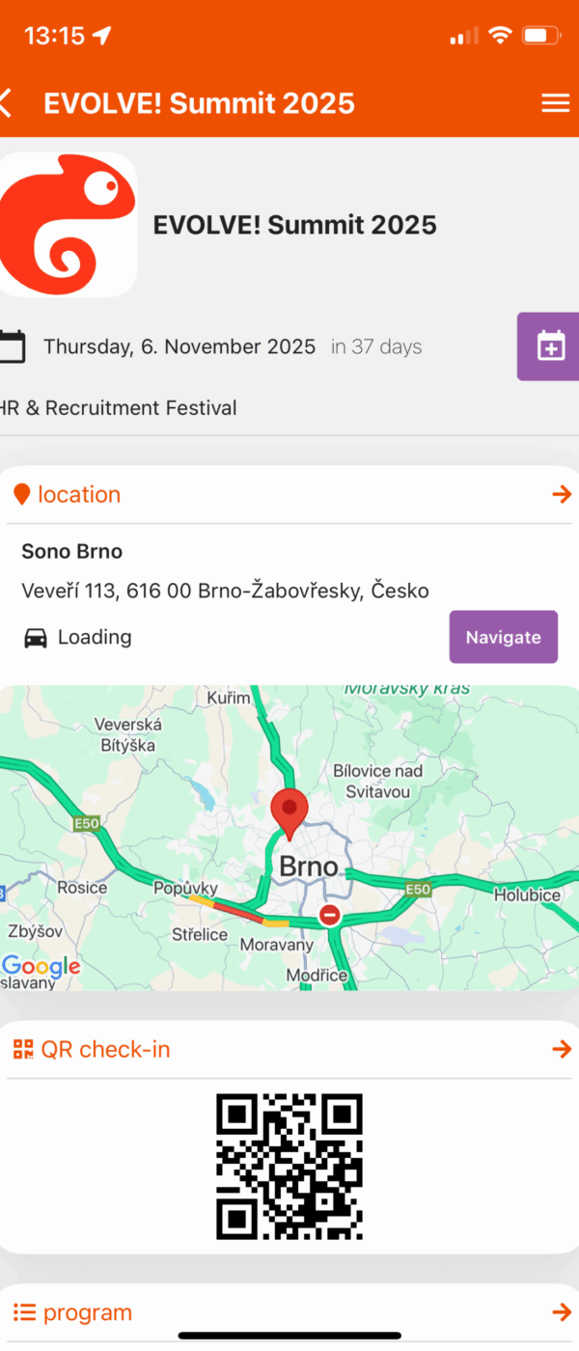Viewport: 579px width, 1351px height.
Task: Expand the QR check-in section arrow
Action: pyautogui.click(x=562, y=1049)
